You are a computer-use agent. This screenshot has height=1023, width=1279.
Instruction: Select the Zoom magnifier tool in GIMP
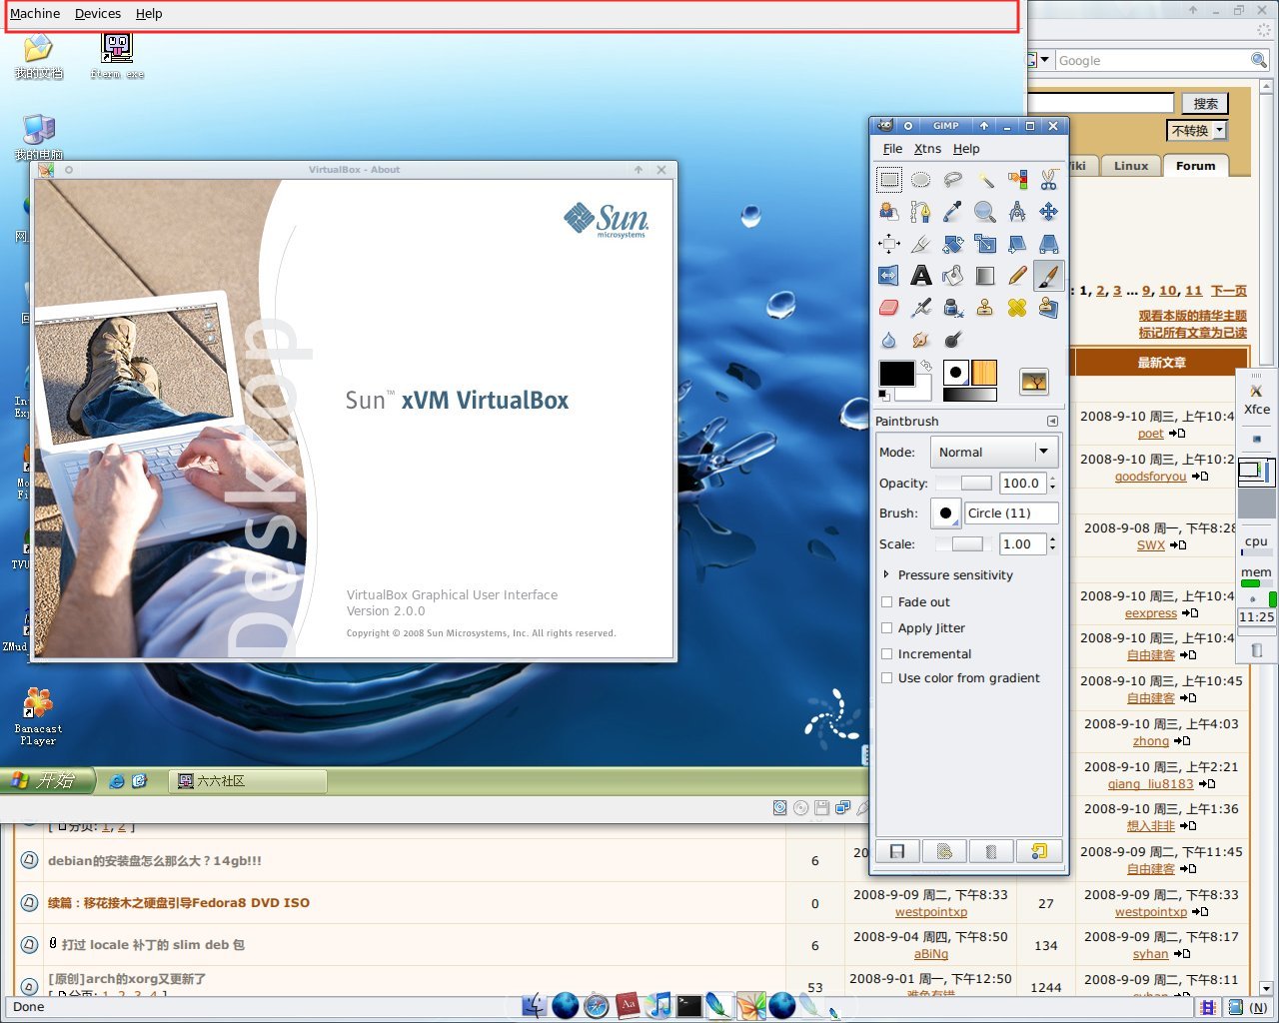(x=985, y=212)
